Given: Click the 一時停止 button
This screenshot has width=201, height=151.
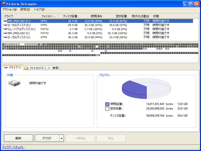Looking at the screenshot, I should tap(80, 138).
